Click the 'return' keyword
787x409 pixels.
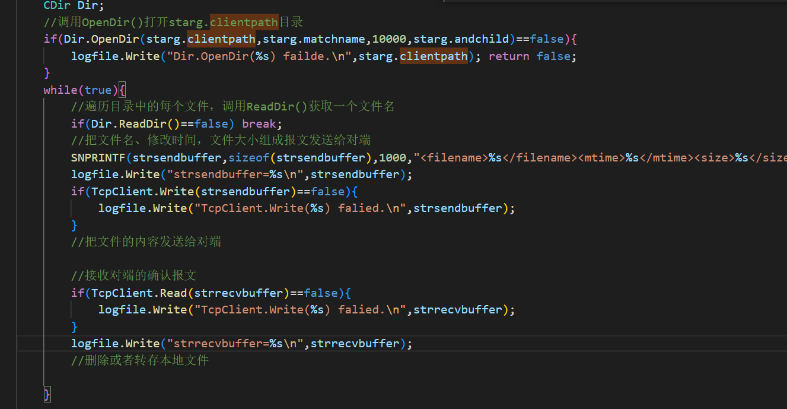point(509,56)
